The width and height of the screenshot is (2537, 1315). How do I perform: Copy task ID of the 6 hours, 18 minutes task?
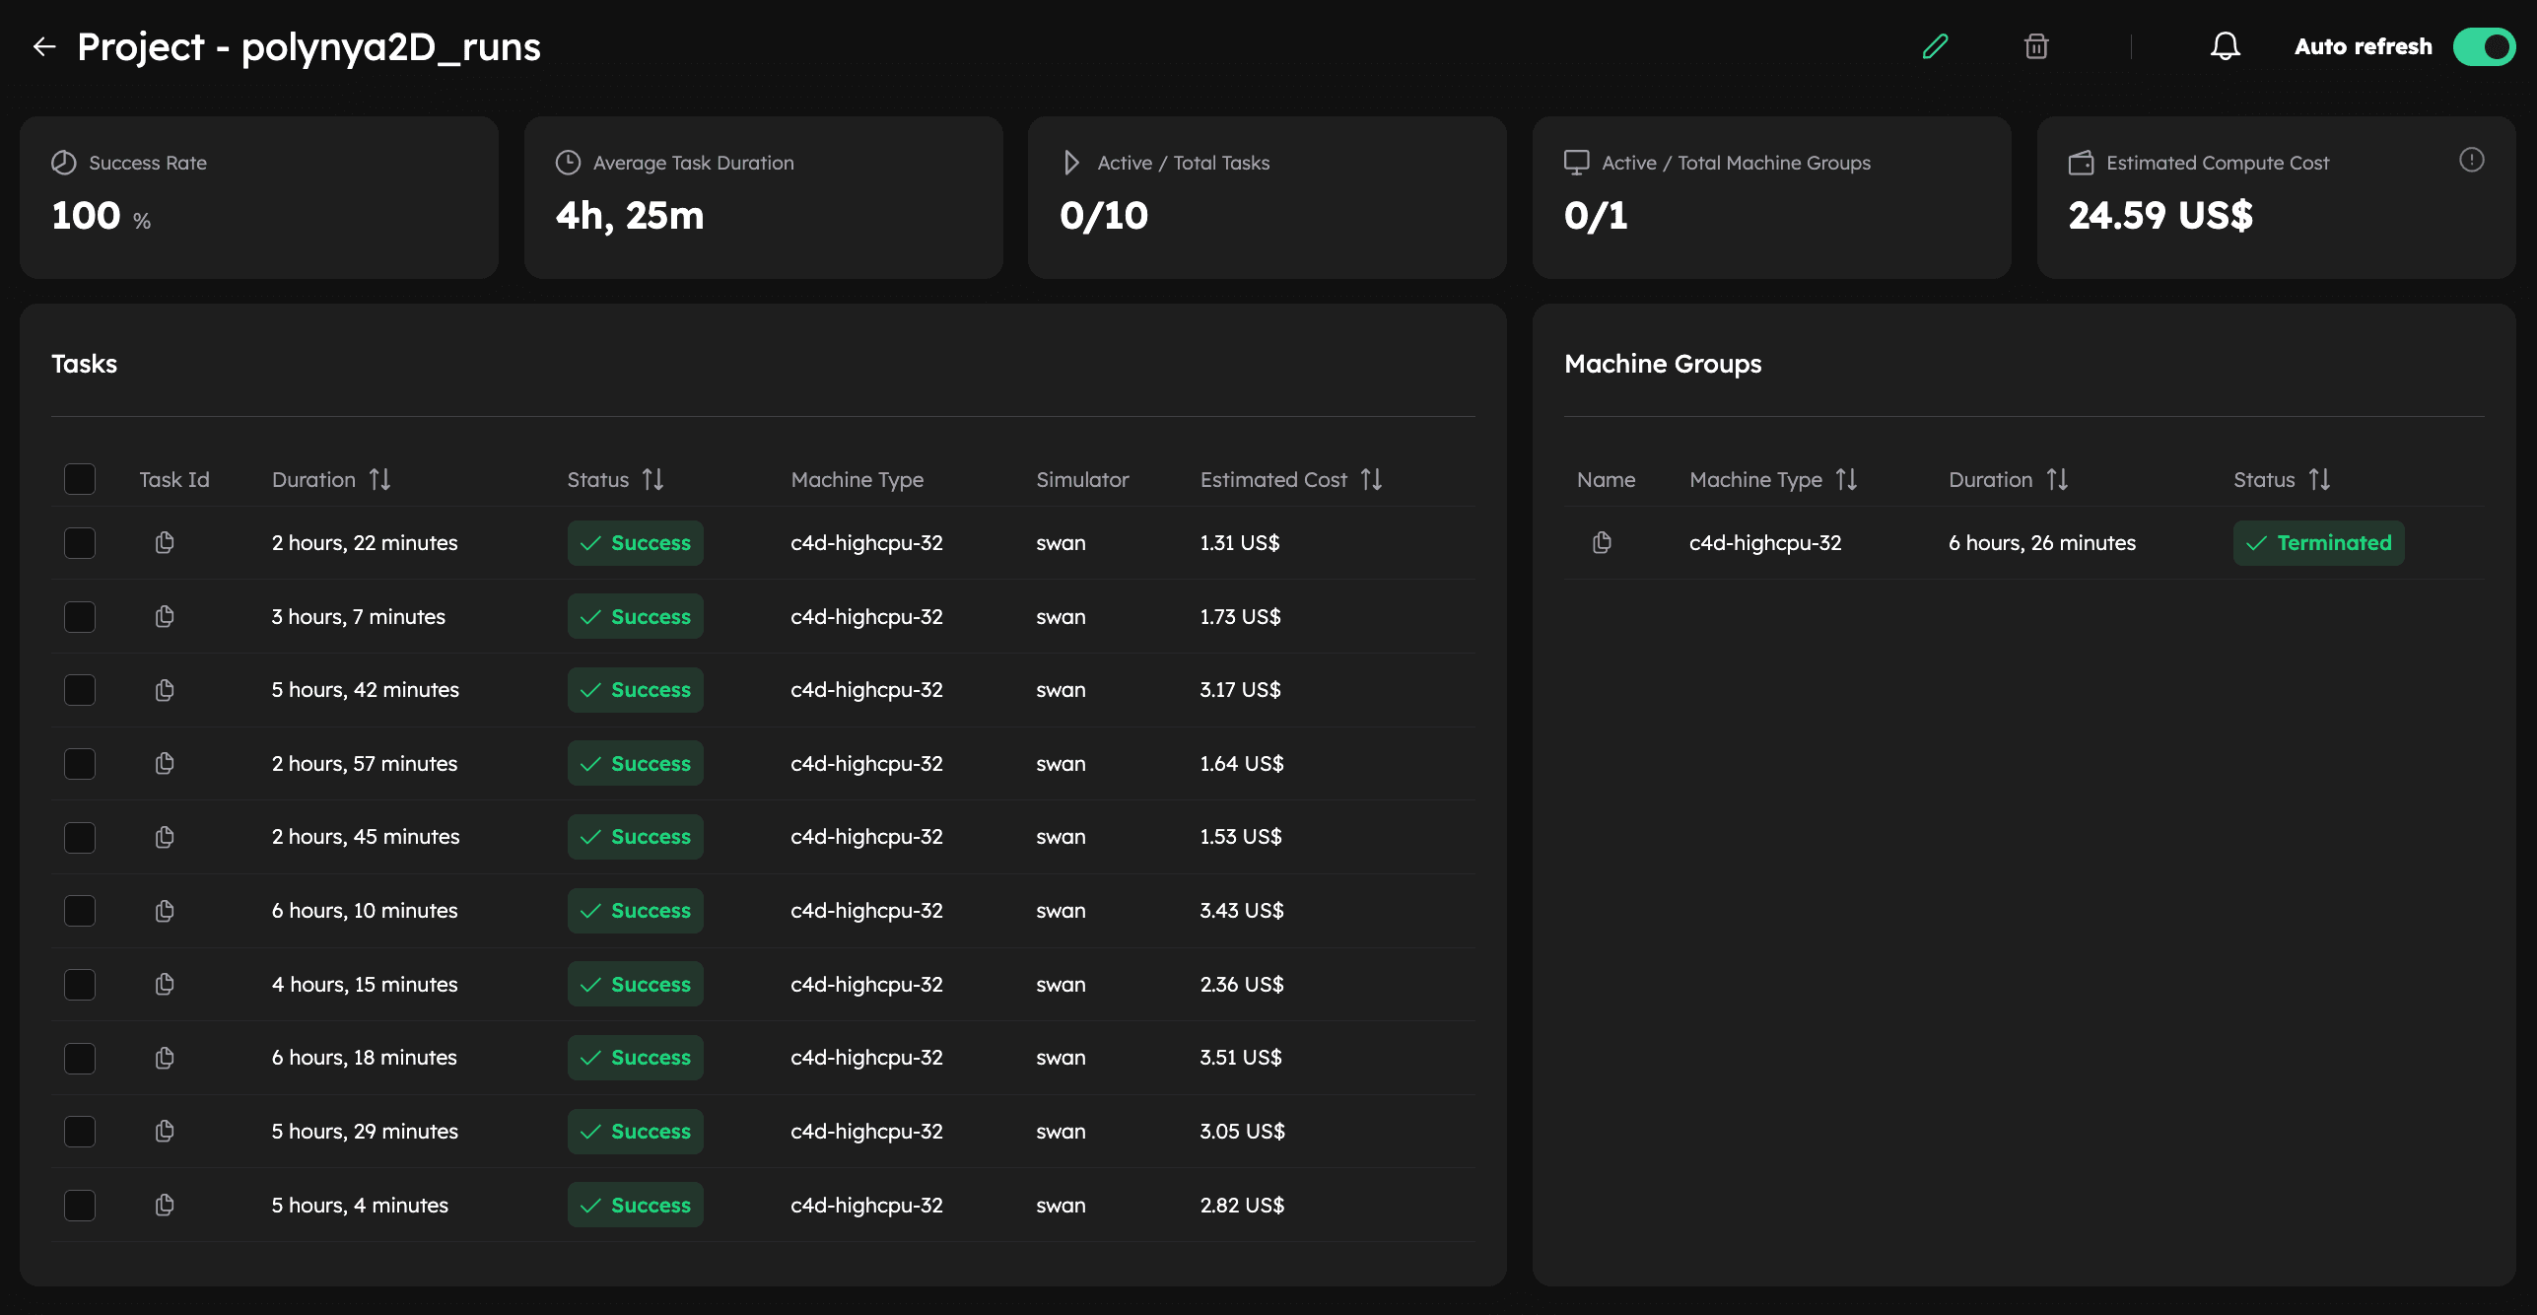click(165, 1058)
